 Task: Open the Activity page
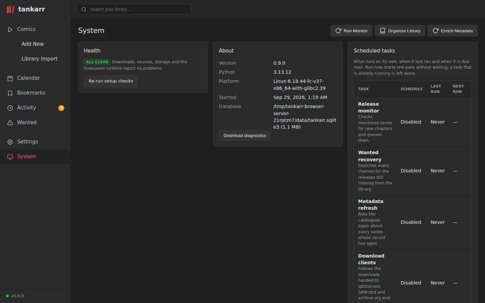coord(35,108)
